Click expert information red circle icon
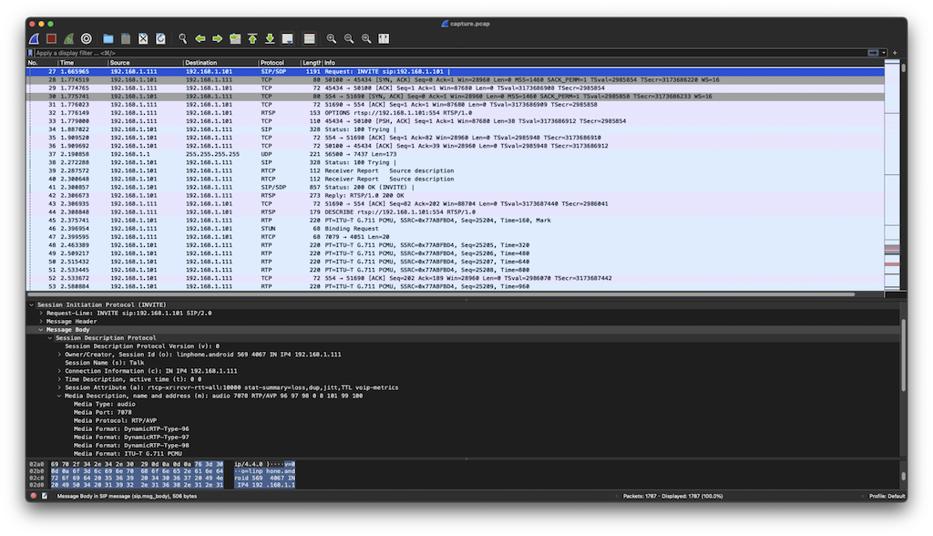933x536 pixels. click(34, 496)
